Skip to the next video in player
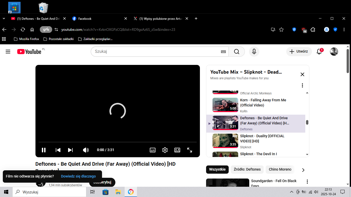Screen dimensions: 351x197 click(70, 150)
